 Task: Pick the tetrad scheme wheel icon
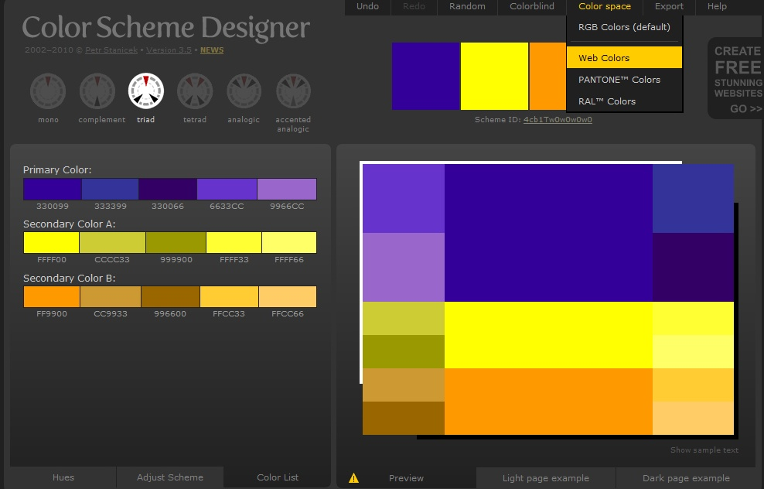[195, 91]
